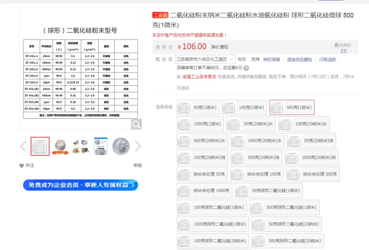369x250 pixels.
Task: Click the ¥106.00 price text
Action: pyautogui.click(x=192, y=47)
